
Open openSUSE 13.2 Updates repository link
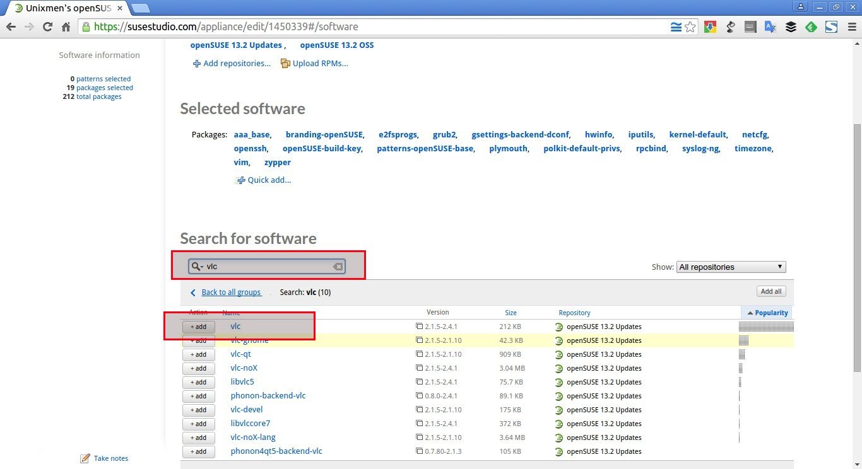[236, 45]
